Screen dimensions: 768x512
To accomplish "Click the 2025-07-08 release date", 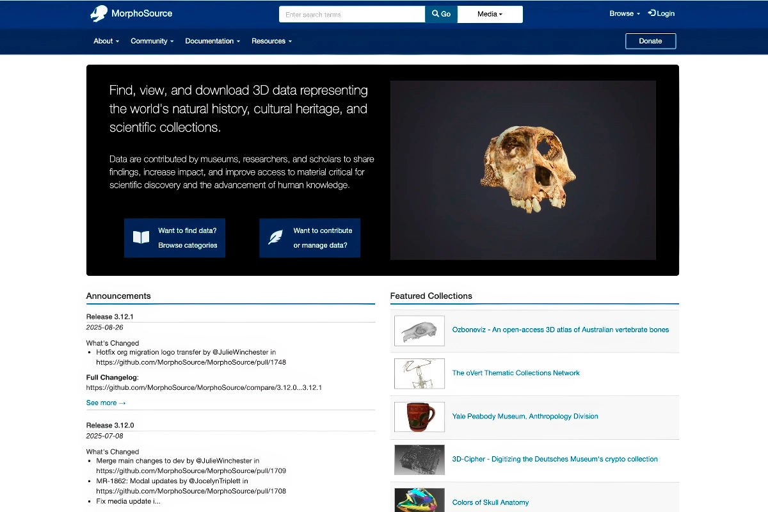I will point(105,436).
